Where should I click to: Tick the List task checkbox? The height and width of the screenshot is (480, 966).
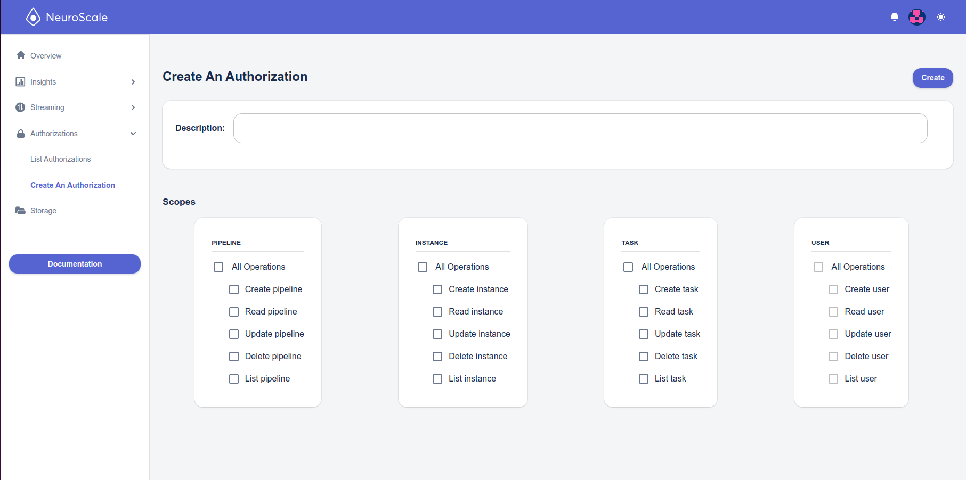point(644,379)
